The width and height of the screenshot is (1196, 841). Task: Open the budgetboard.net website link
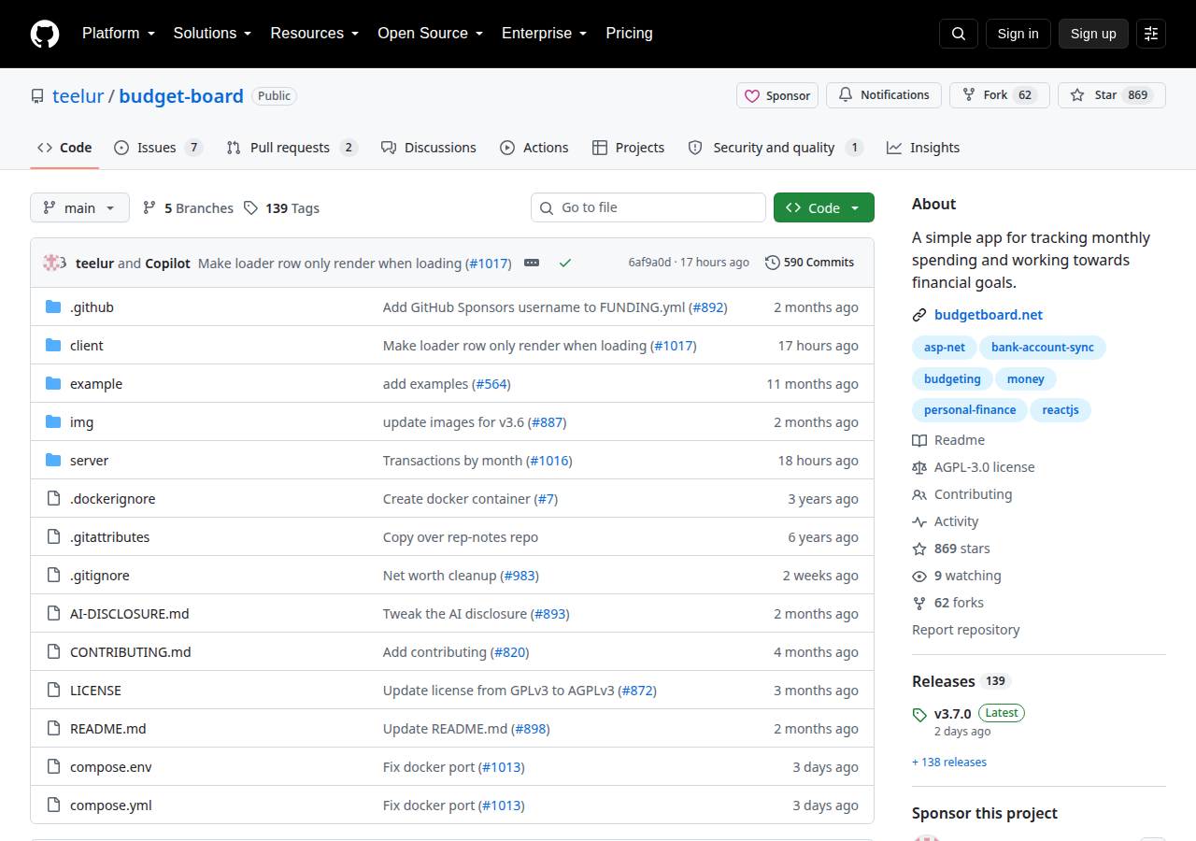coord(989,315)
